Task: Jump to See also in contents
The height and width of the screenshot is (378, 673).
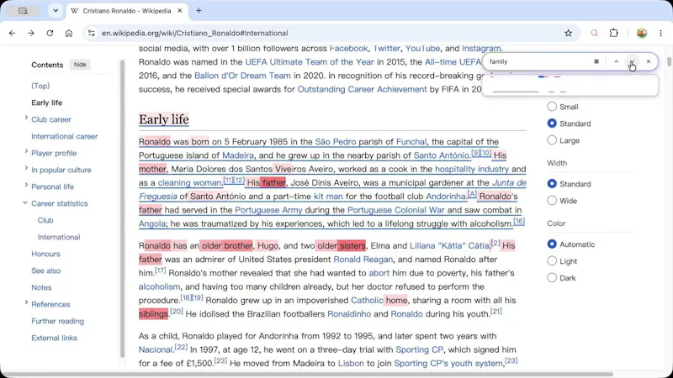Action: (x=46, y=270)
